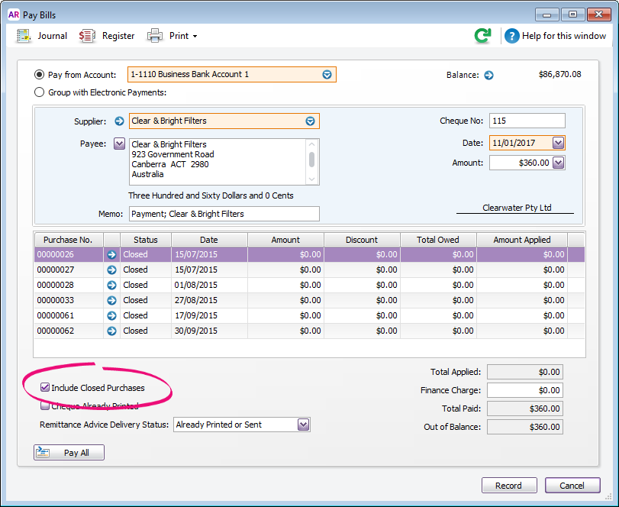Click the Balance zoom arrow icon

(x=489, y=75)
